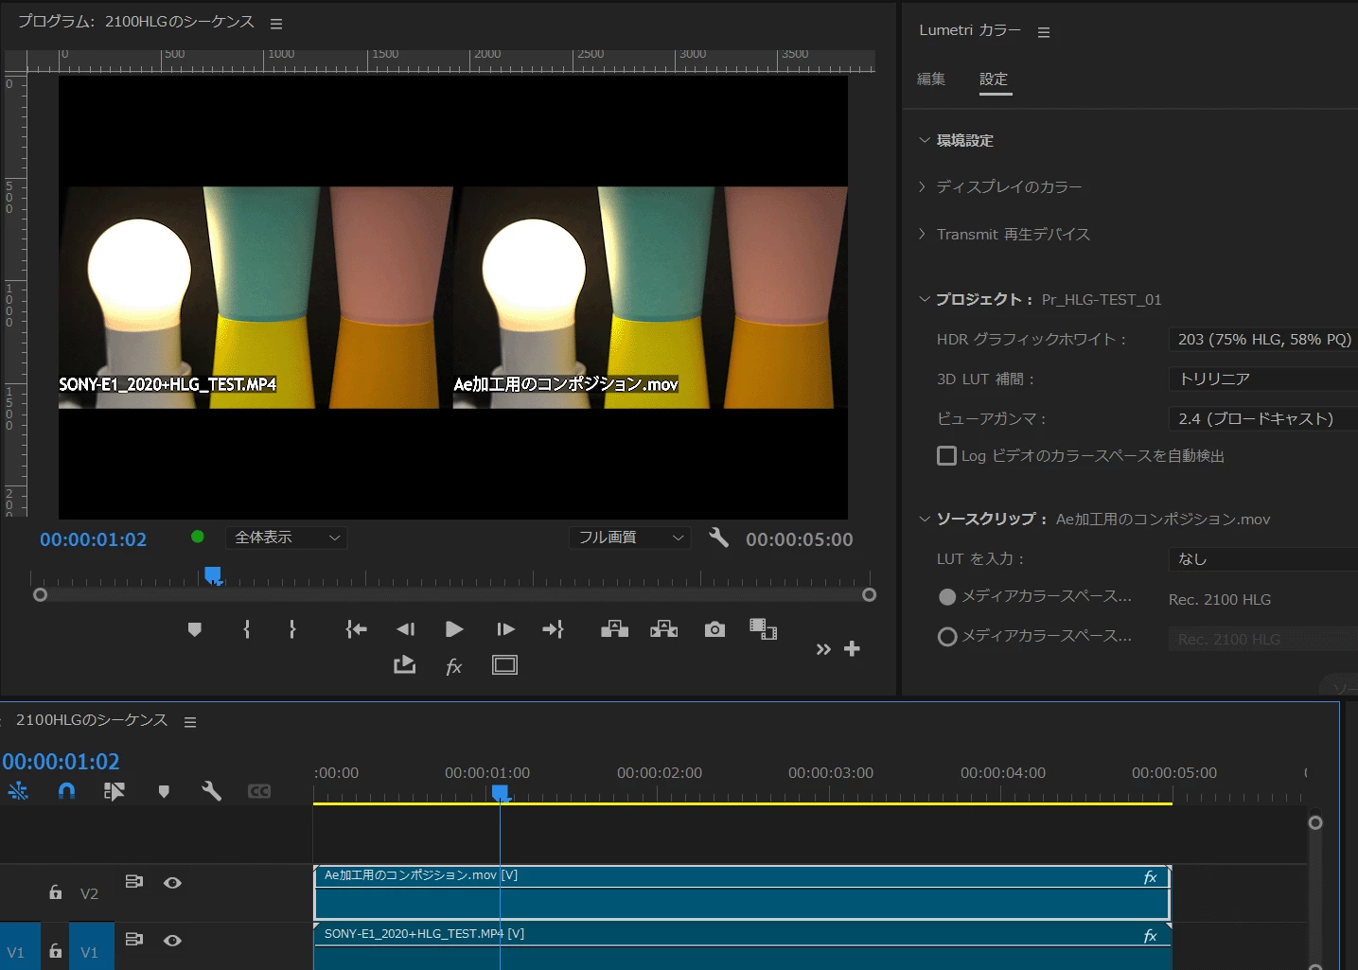Switch to the 編集 tab in Lumetri
This screenshot has width=1358, height=970.
pos(931,79)
